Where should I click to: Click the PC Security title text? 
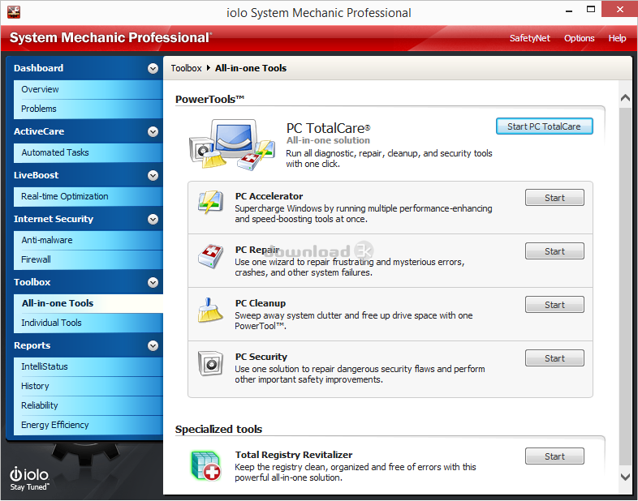261,357
